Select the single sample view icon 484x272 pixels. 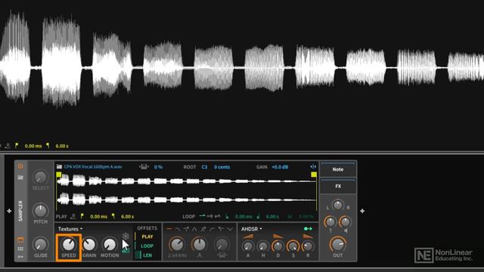[x=20, y=240]
